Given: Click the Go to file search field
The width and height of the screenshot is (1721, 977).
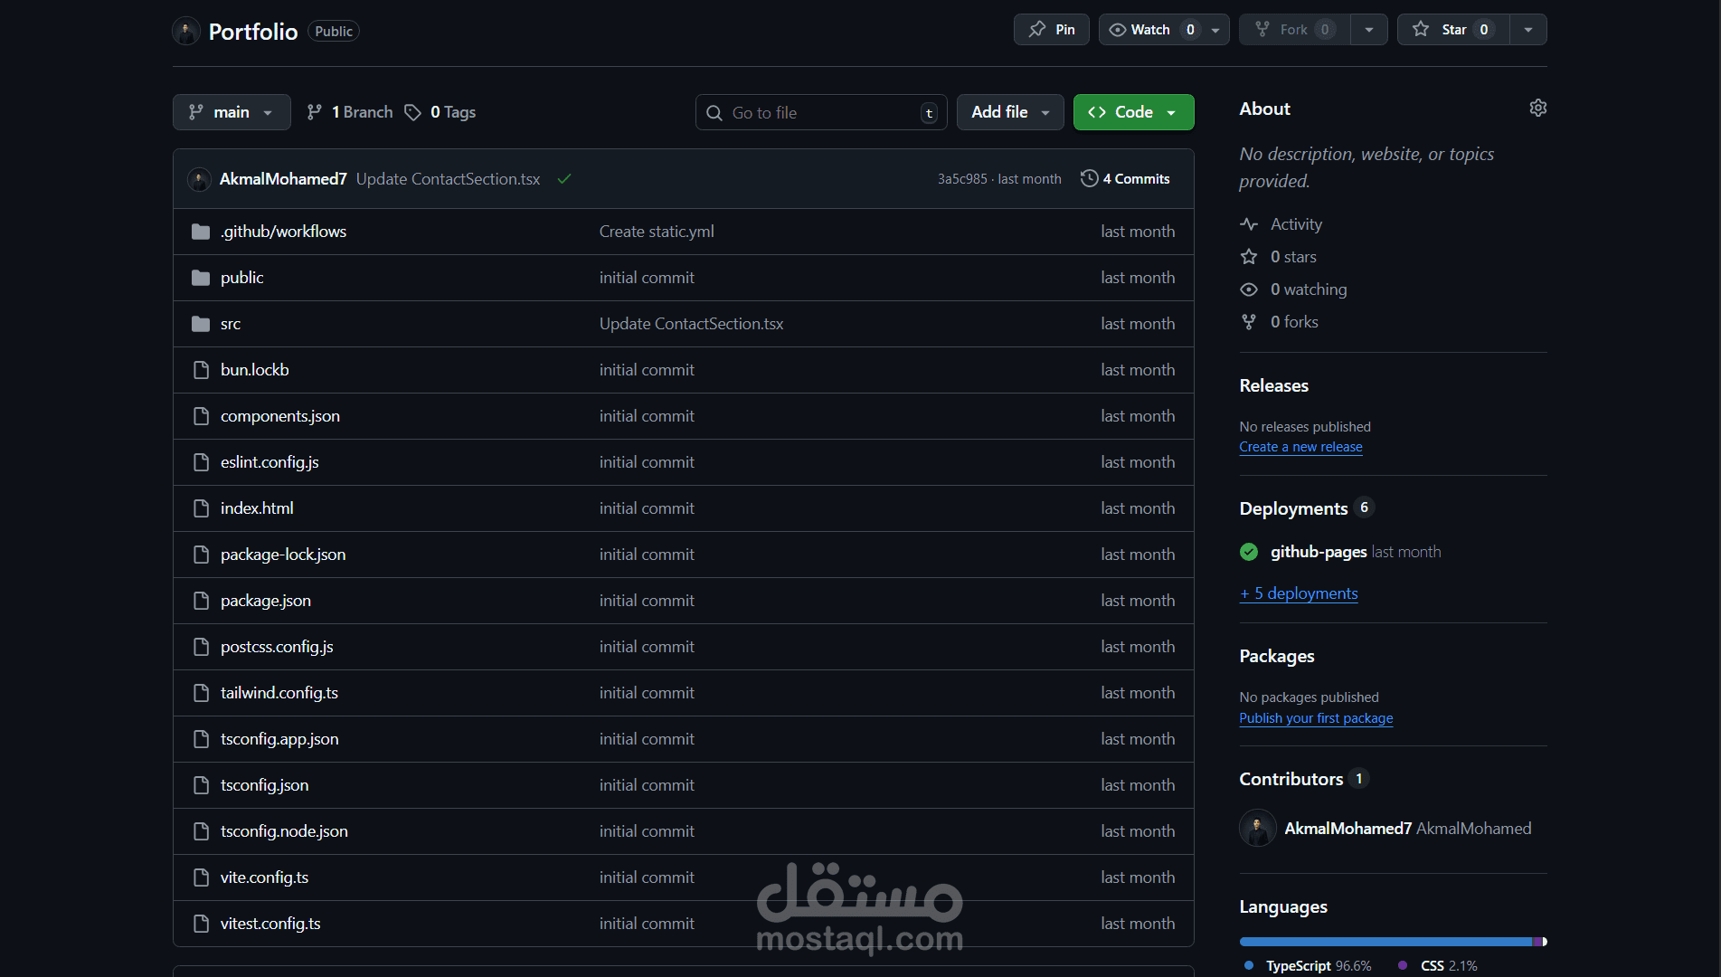Looking at the screenshot, I should coord(821,112).
